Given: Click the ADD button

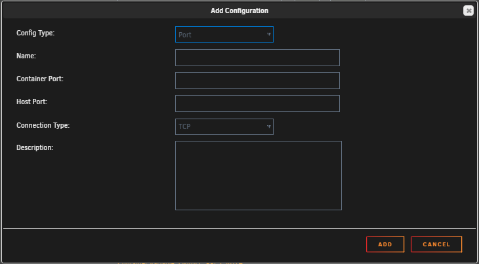Looking at the screenshot, I should point(385,244).
